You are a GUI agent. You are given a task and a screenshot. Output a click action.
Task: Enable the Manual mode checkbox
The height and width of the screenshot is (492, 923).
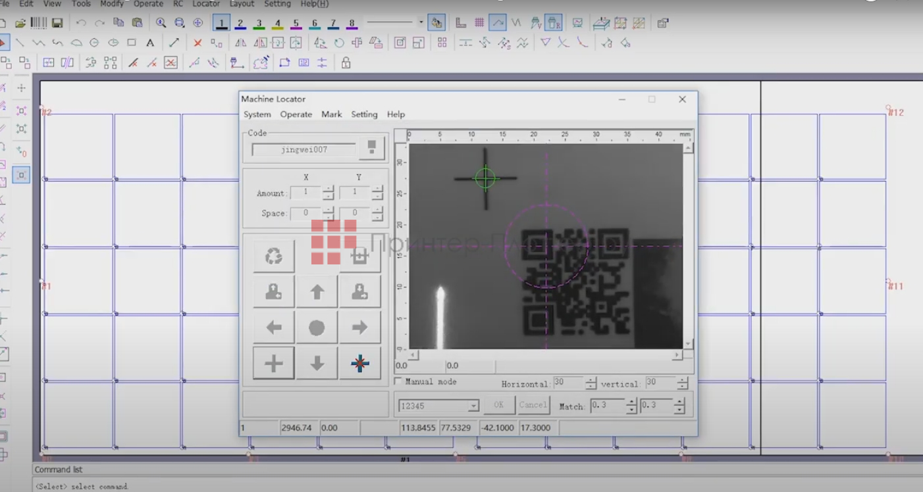(x=398, y=381)
